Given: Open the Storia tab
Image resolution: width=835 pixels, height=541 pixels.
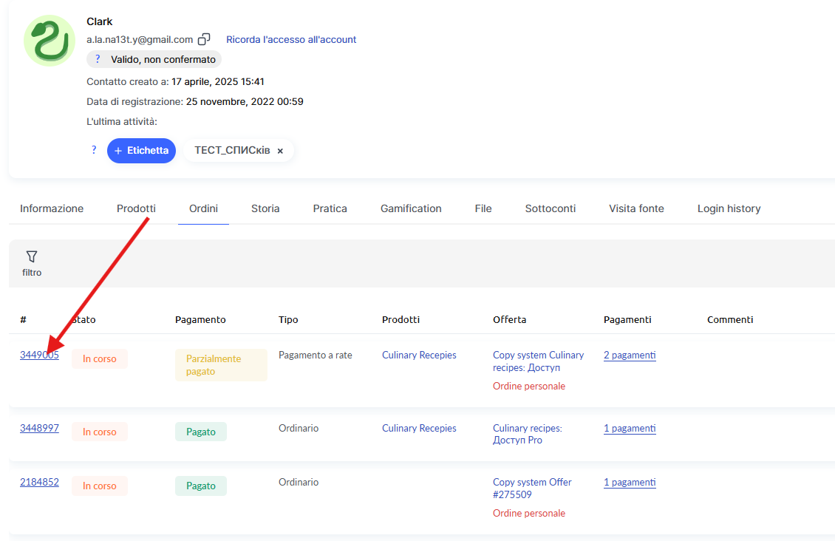Looking at the screenshot, I should coord(265,208).
